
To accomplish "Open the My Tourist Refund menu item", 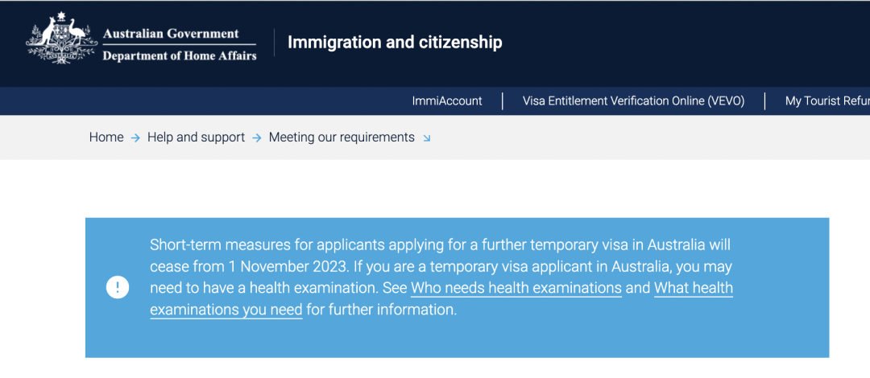I will coord(827,101).
